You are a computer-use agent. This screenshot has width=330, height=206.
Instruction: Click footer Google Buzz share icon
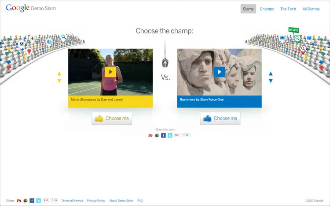point(26,201)
